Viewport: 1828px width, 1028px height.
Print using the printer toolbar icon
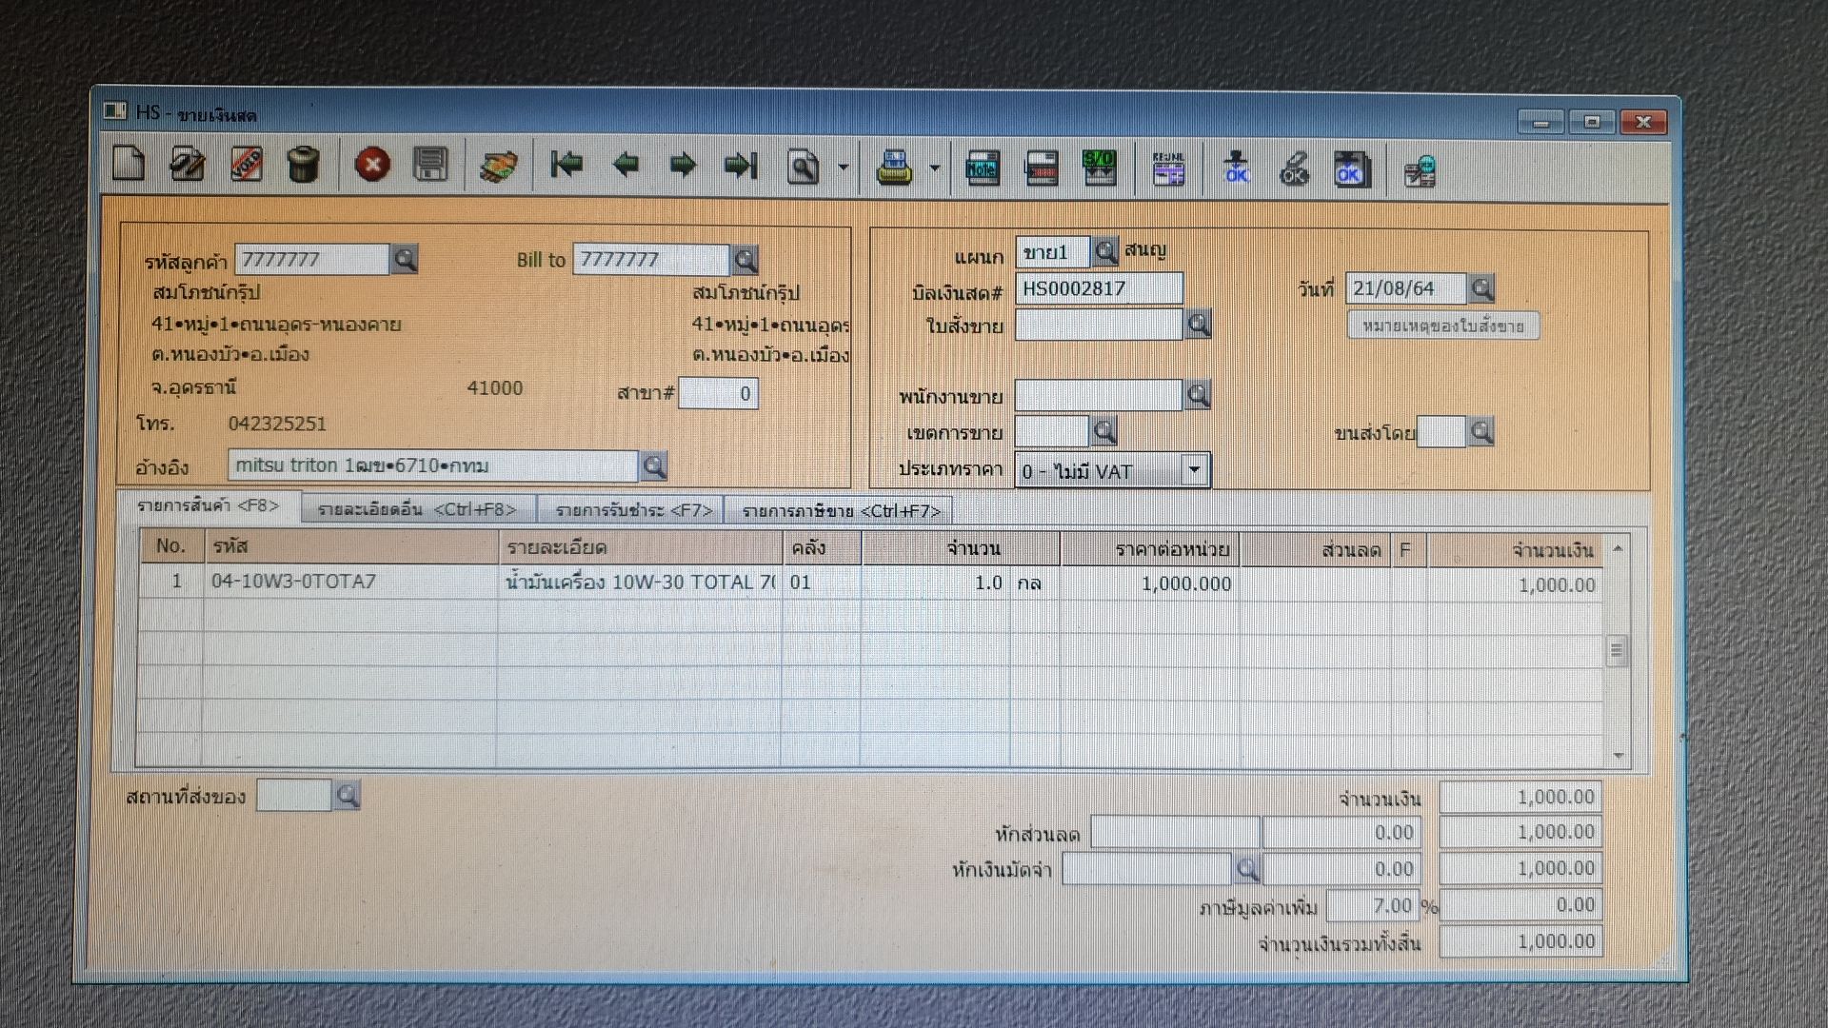click(894, 167)
